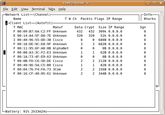Click the Battery: 91% 2h33m24s status

click(26, 111)
